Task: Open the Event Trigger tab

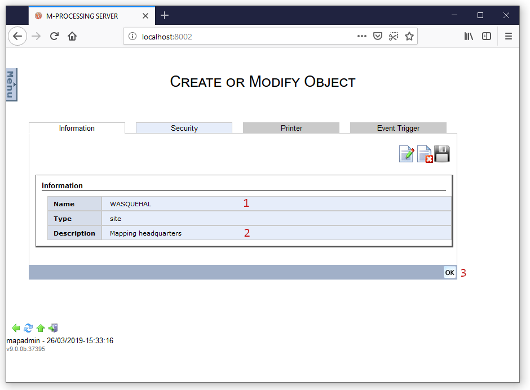Action: coord(398,128)
